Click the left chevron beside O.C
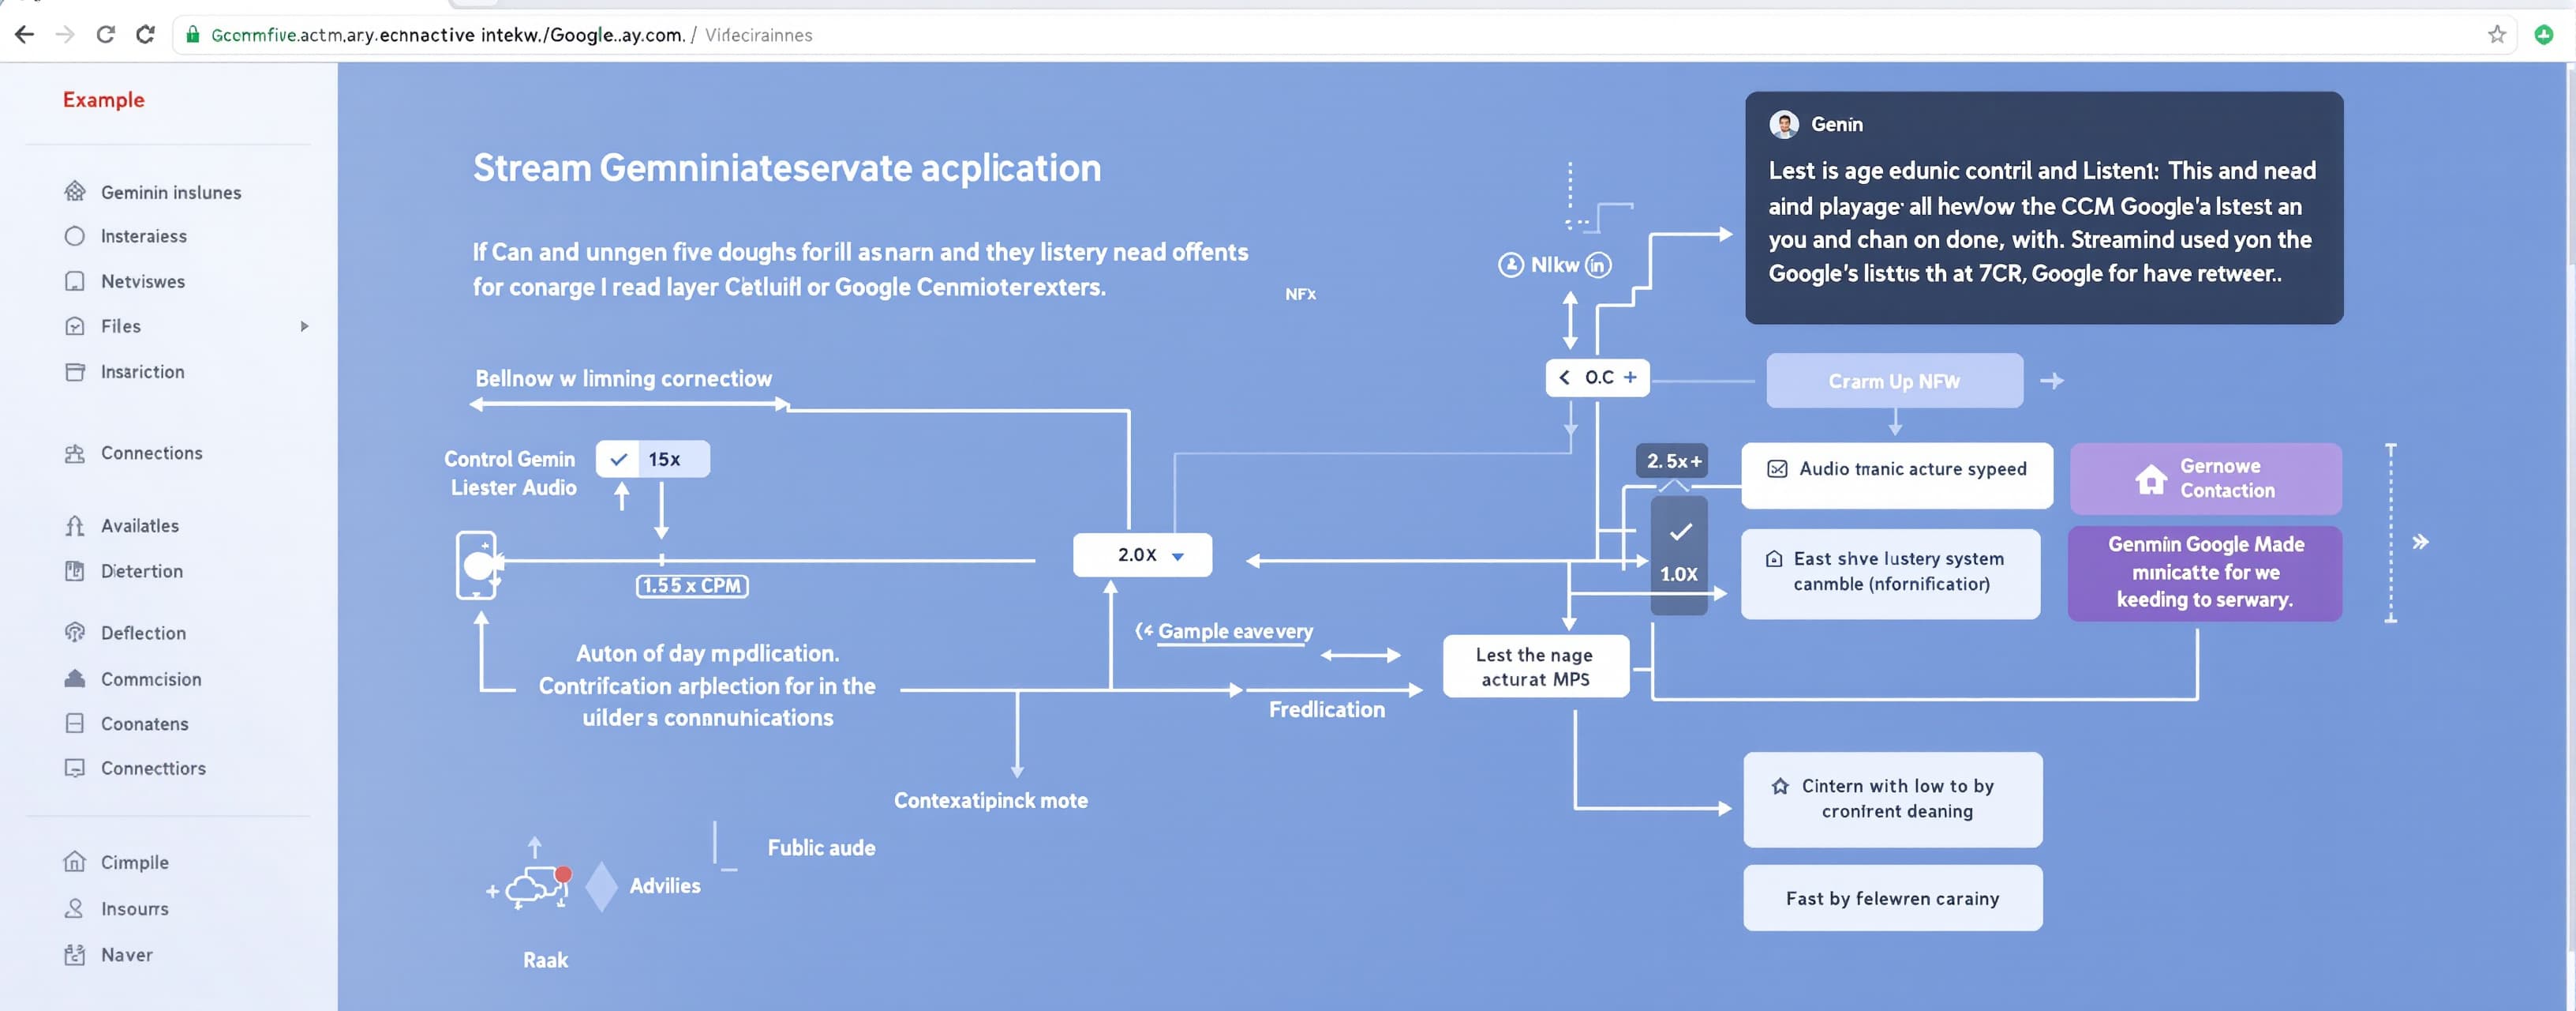Image resolution: width=2576 pixels, height=1011 pixels. coord(1564,378)
